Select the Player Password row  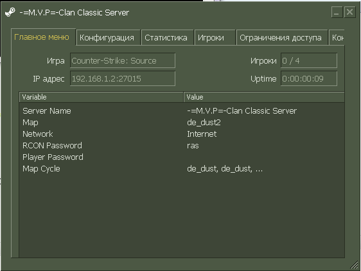pos(182,157)
